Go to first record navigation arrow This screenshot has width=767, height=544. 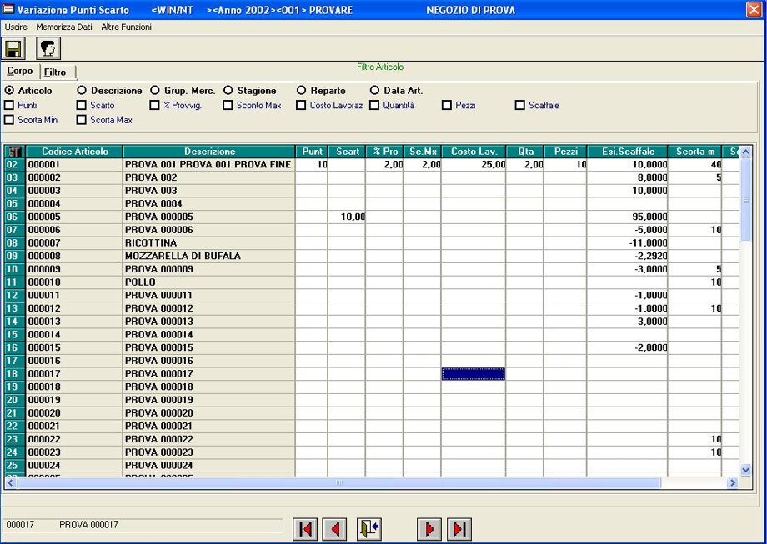pyautogui.click(x=305, y=529)
